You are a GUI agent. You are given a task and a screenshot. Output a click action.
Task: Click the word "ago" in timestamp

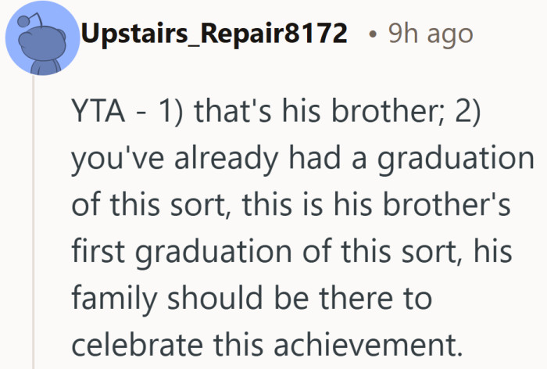click(450, 36)
